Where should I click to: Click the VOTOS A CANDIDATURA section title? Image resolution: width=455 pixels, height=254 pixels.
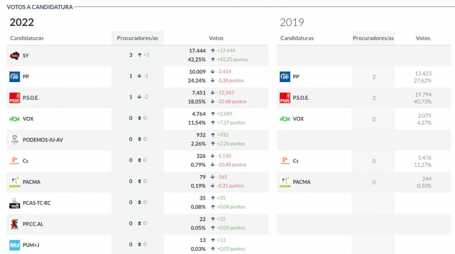(39, 7)
